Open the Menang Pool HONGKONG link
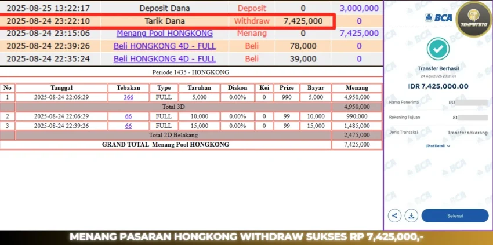The height and width of the screenshot is (245, 493). (x=165, y=33)
